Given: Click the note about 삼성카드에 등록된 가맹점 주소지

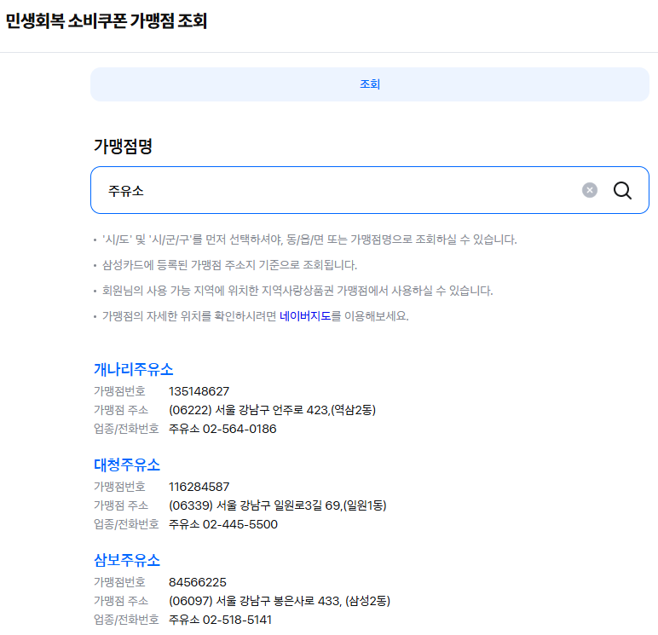Looking at the screenshot, I should pos(229,265).
